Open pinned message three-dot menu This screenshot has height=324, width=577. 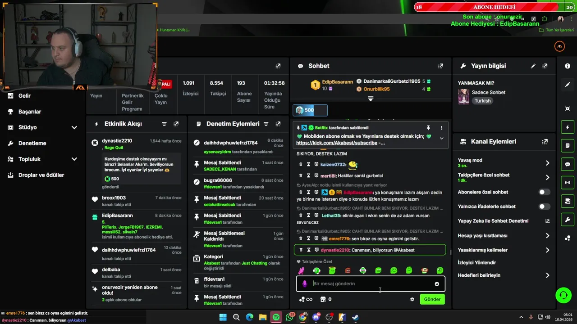coord(441,128)
